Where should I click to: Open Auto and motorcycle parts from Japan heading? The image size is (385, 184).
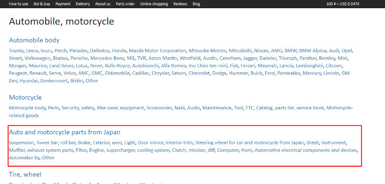64,132
